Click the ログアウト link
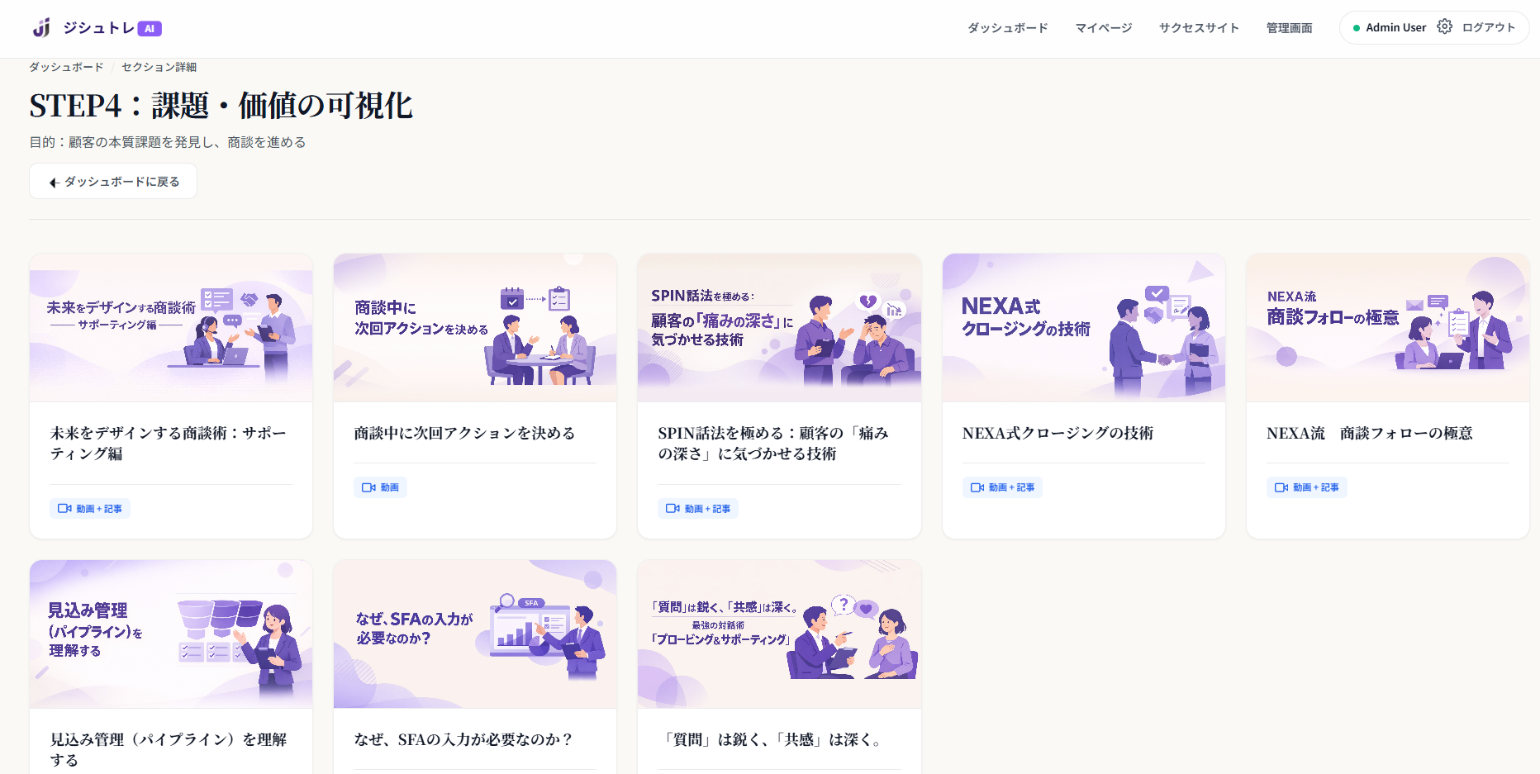The image size is (1540, 774). pyautogui.click(x=1489, y=27)
